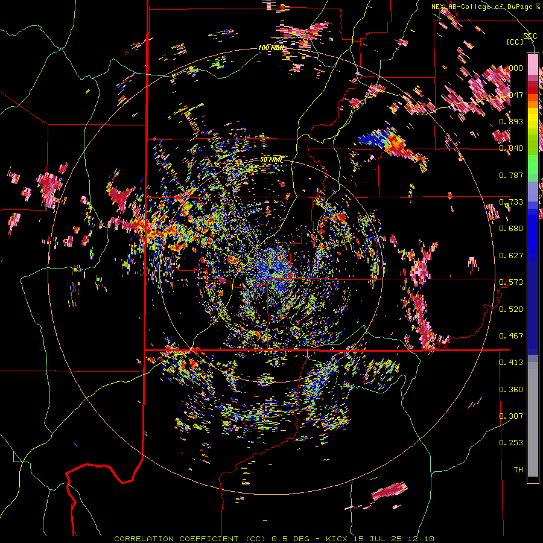Click the TH threshold label

click(518, 470)
